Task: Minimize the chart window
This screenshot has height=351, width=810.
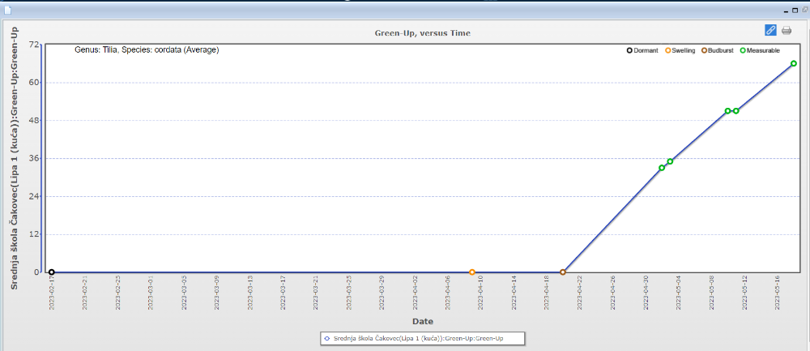Action: click(784, 11)
